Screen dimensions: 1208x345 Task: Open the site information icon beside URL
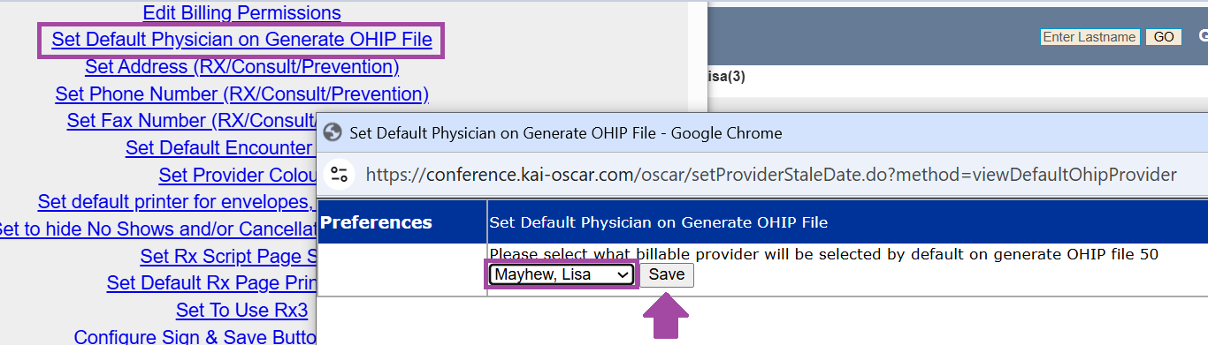[x=340, y=174]
